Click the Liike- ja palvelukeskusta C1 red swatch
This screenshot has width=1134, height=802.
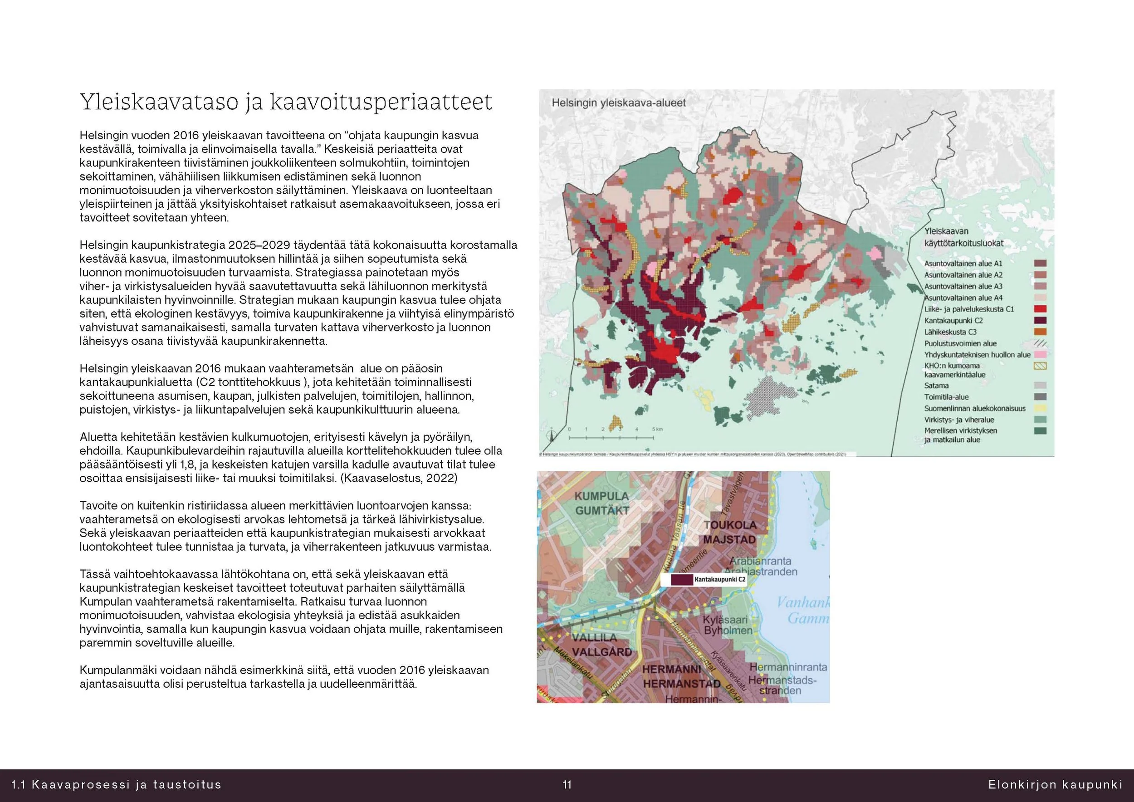pos(1040,309)
